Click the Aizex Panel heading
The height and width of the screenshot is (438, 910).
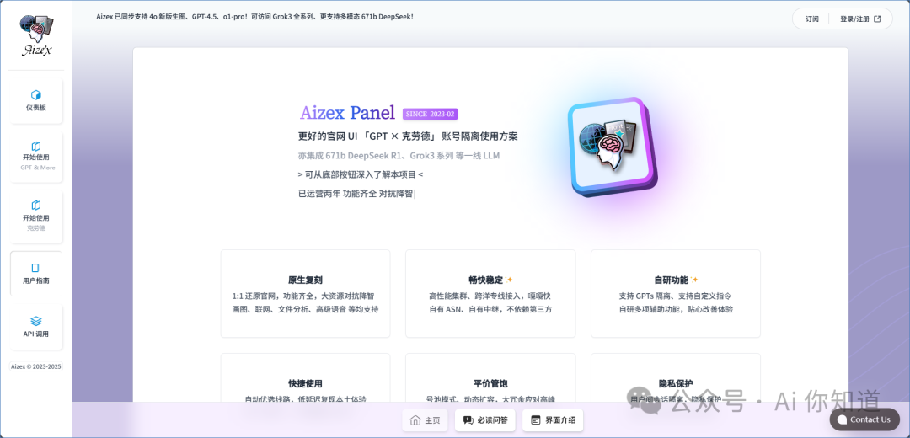[x=347, y=113]
